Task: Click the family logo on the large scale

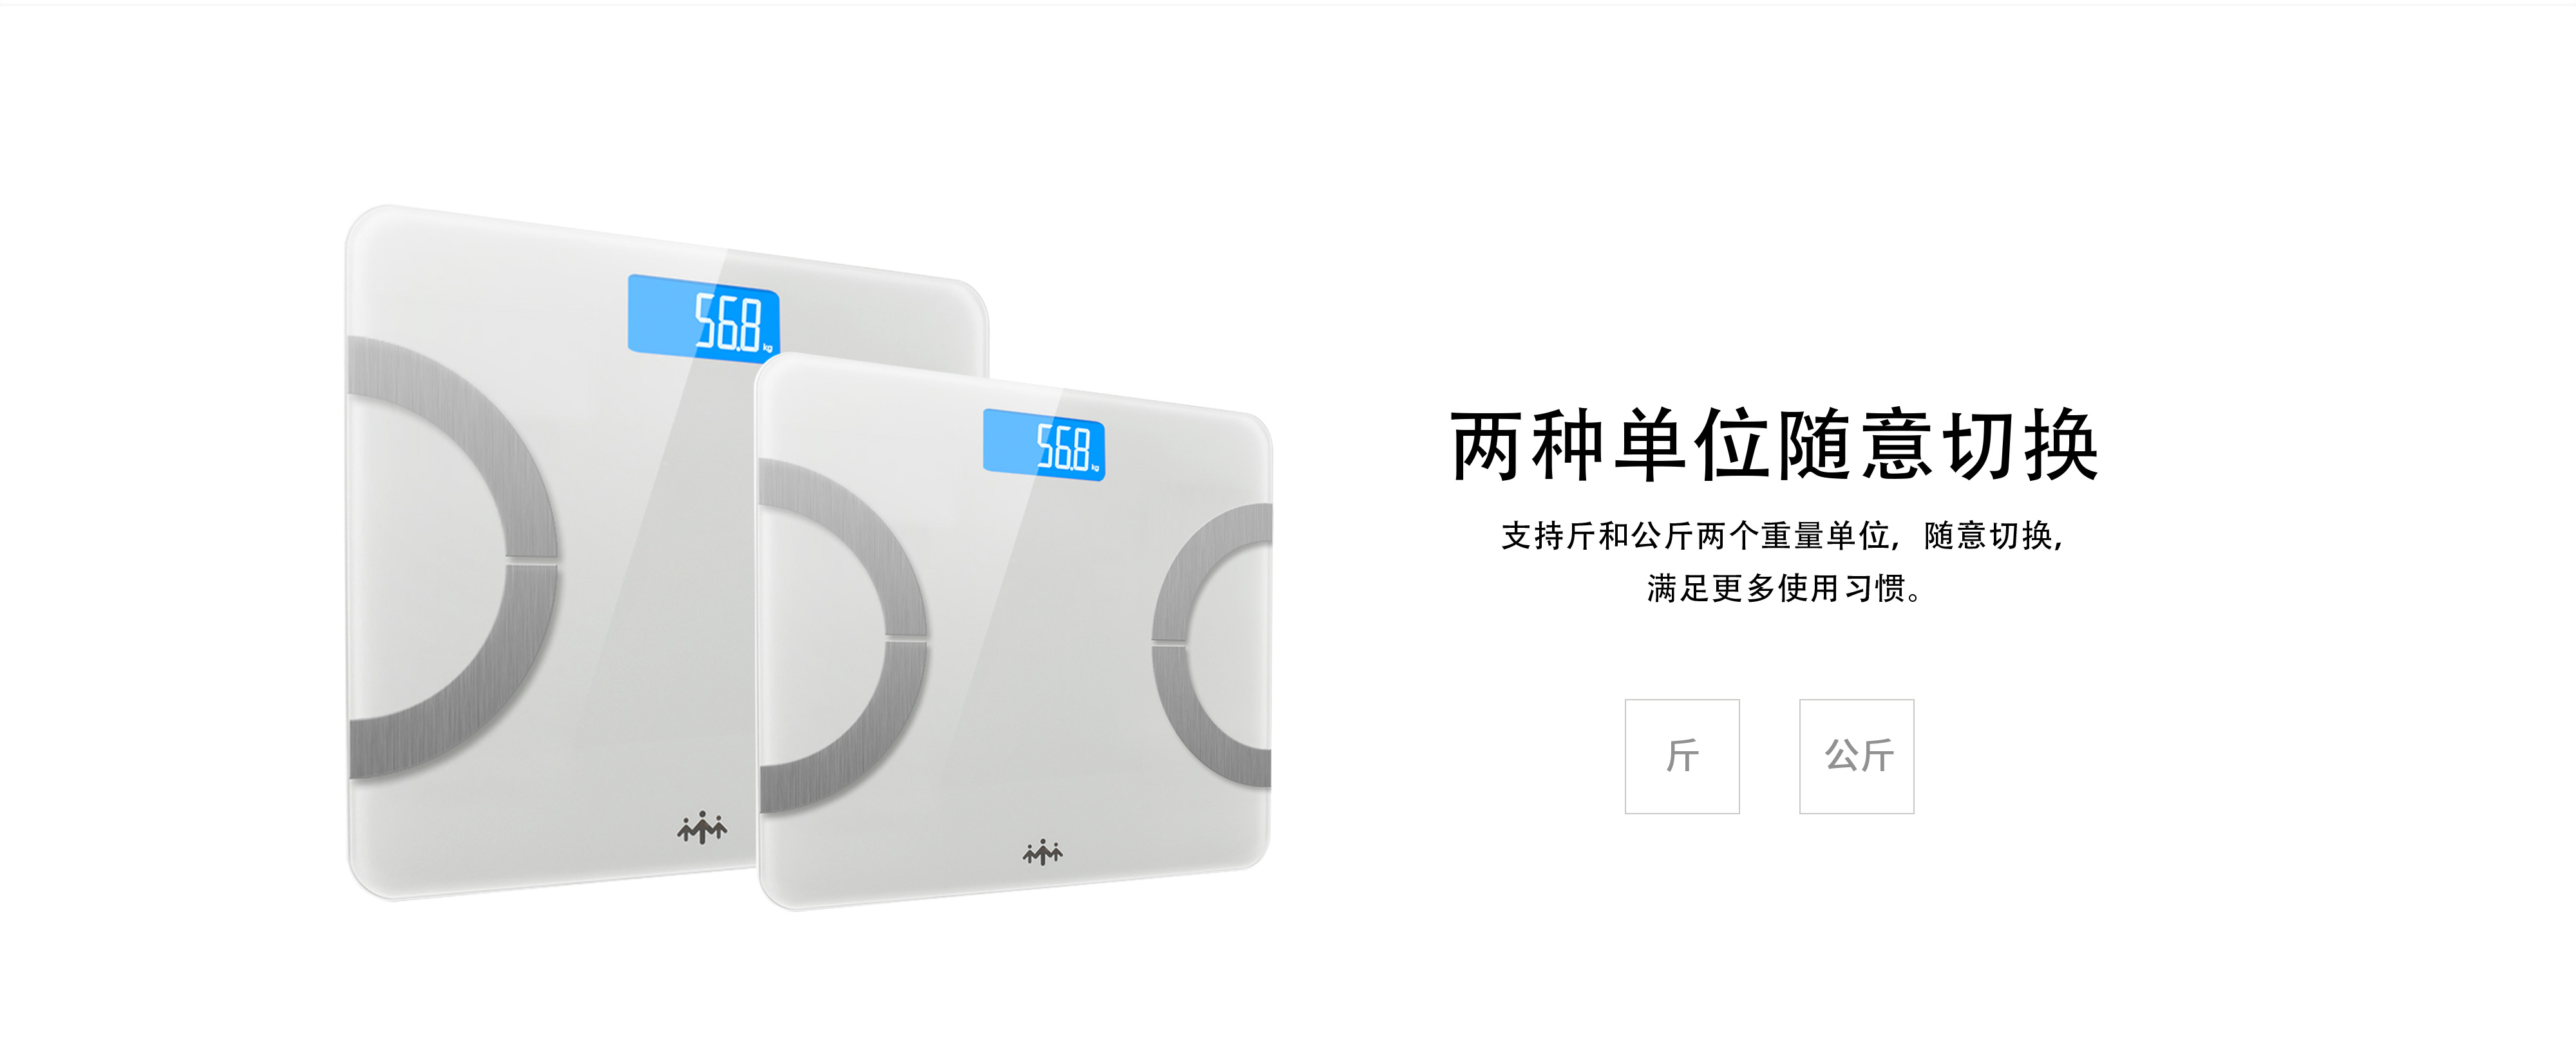Action: click(702, 828)
